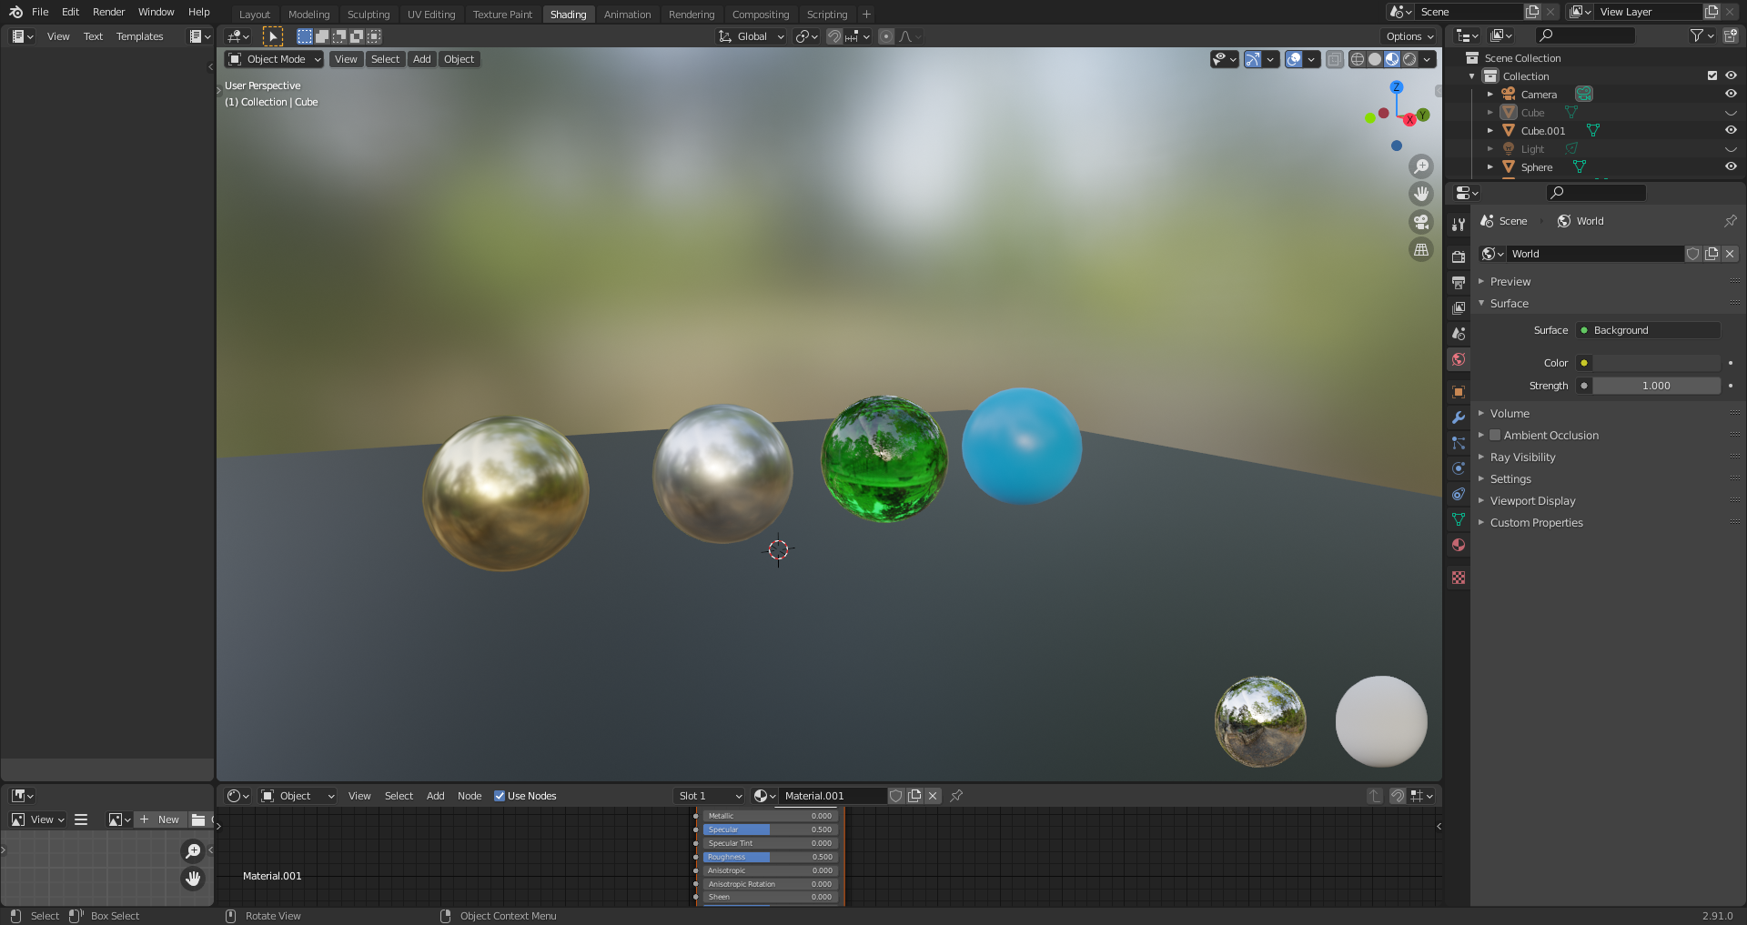
Task: Open the Material properties tab
Action: coord(1459,545)
